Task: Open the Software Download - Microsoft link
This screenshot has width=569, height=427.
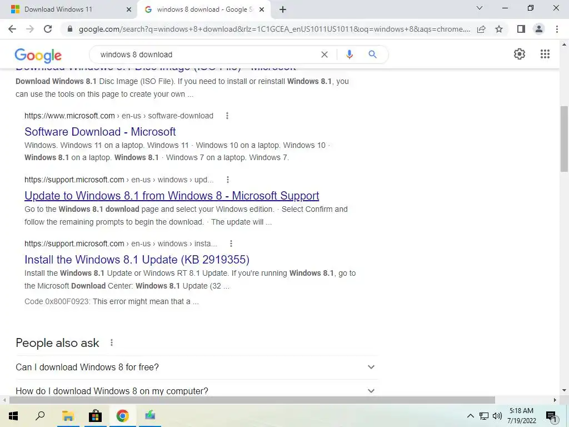Action: click(x=100, y=131)
